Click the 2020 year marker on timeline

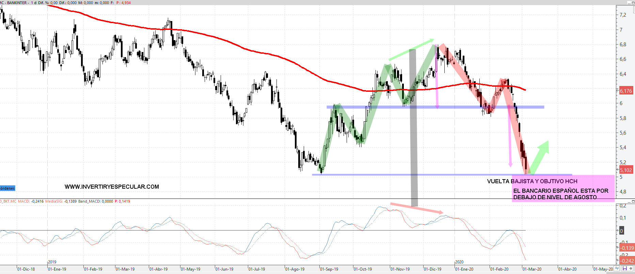tap(459, 262)
